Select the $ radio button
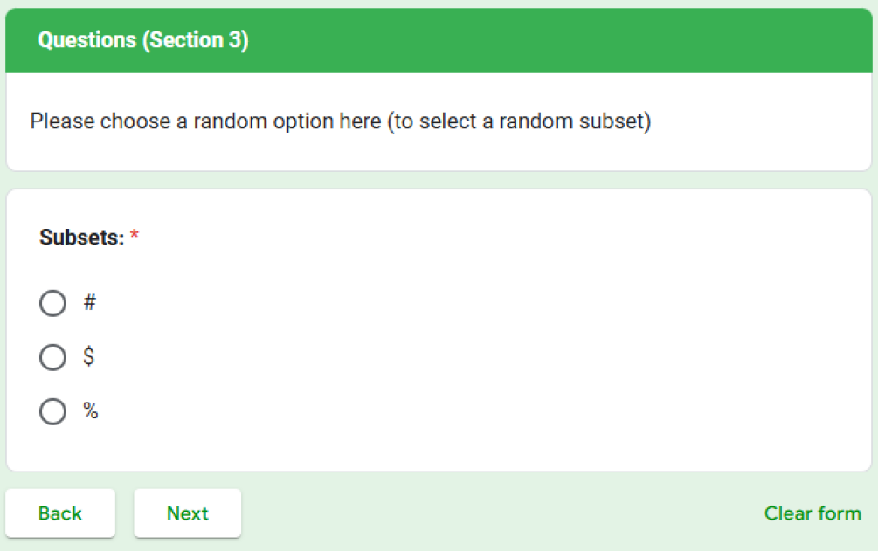The width and height of the screenshot is (878, 551). 52,357
